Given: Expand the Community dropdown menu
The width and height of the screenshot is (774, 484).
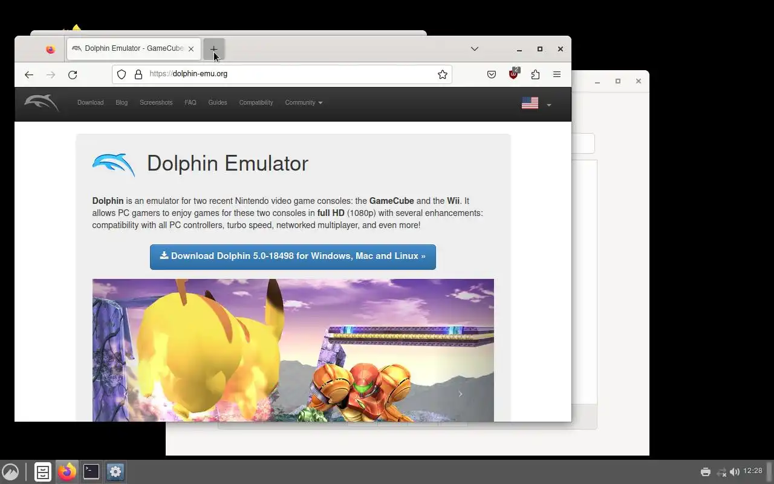Looking at the screenshot, I should (304, 103).
